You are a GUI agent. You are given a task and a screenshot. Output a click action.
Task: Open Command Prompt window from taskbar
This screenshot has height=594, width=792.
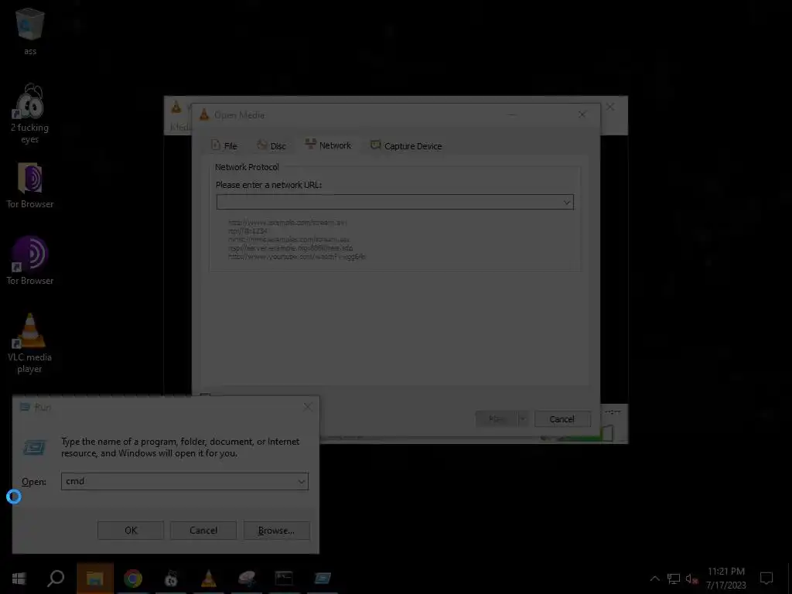284,579
